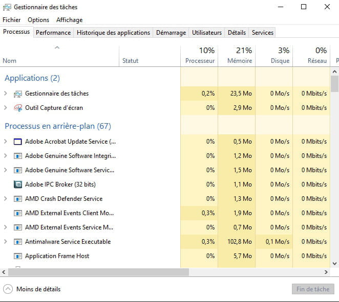Click the 102,8 Mo memory value
The image size is (339, 302).
coord(240,242)
